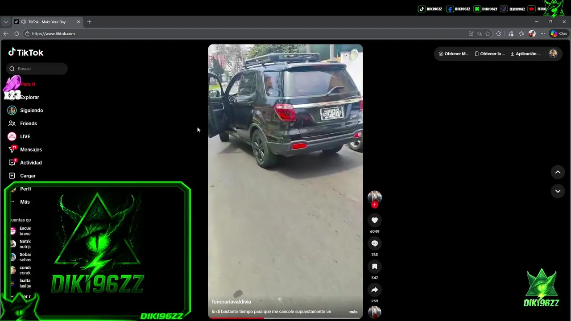Expand caption with 'más'
571x321 pixels.
(353, 312)
